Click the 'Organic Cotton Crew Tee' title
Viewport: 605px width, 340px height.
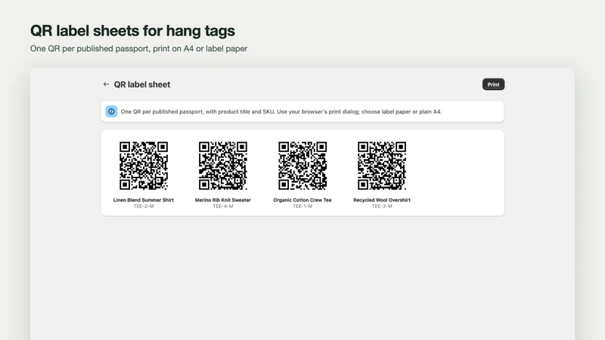coord(302,199)
